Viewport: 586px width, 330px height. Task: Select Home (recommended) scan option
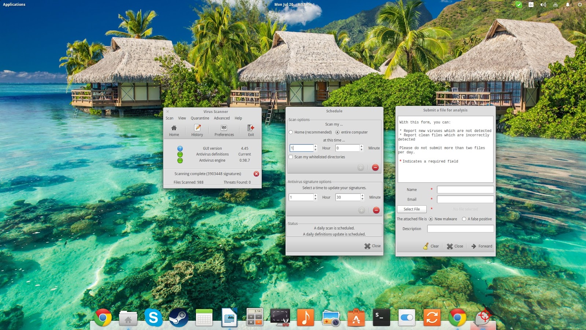point(291,132)
